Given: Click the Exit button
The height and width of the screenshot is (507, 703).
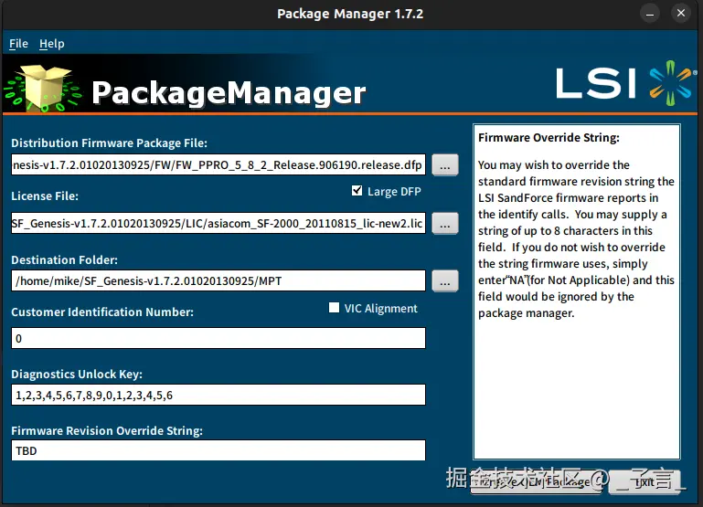Looking at the screenshot, I should point(645,482).
